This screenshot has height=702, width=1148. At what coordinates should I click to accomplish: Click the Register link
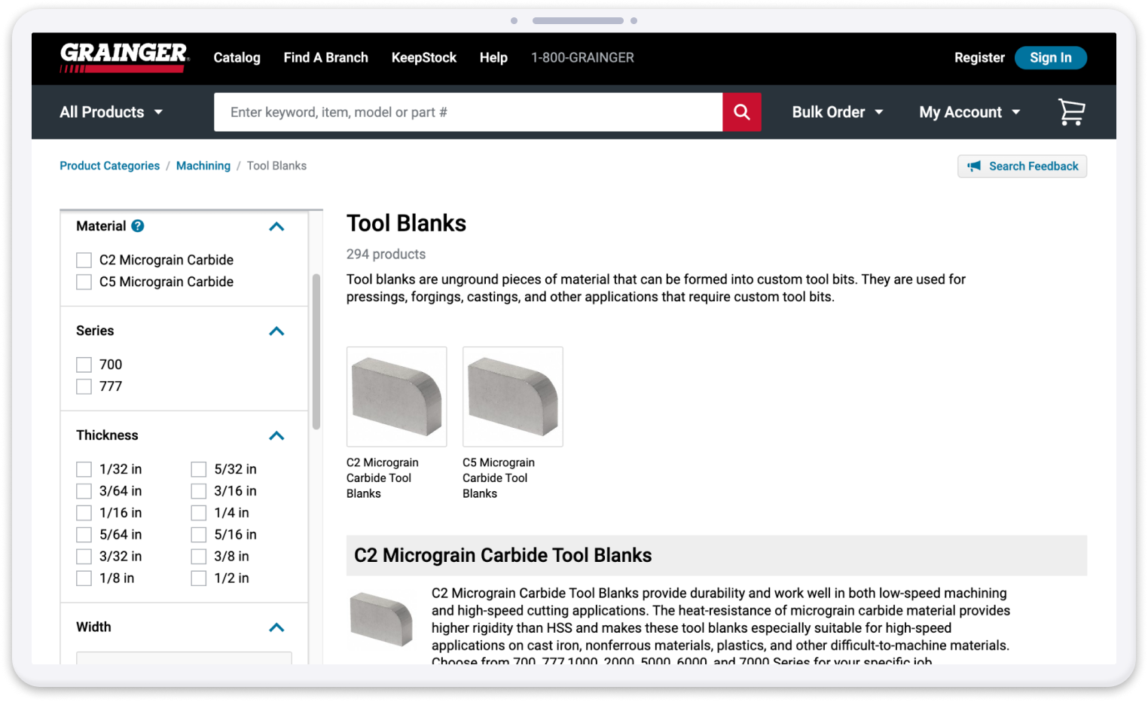(979, 57)
